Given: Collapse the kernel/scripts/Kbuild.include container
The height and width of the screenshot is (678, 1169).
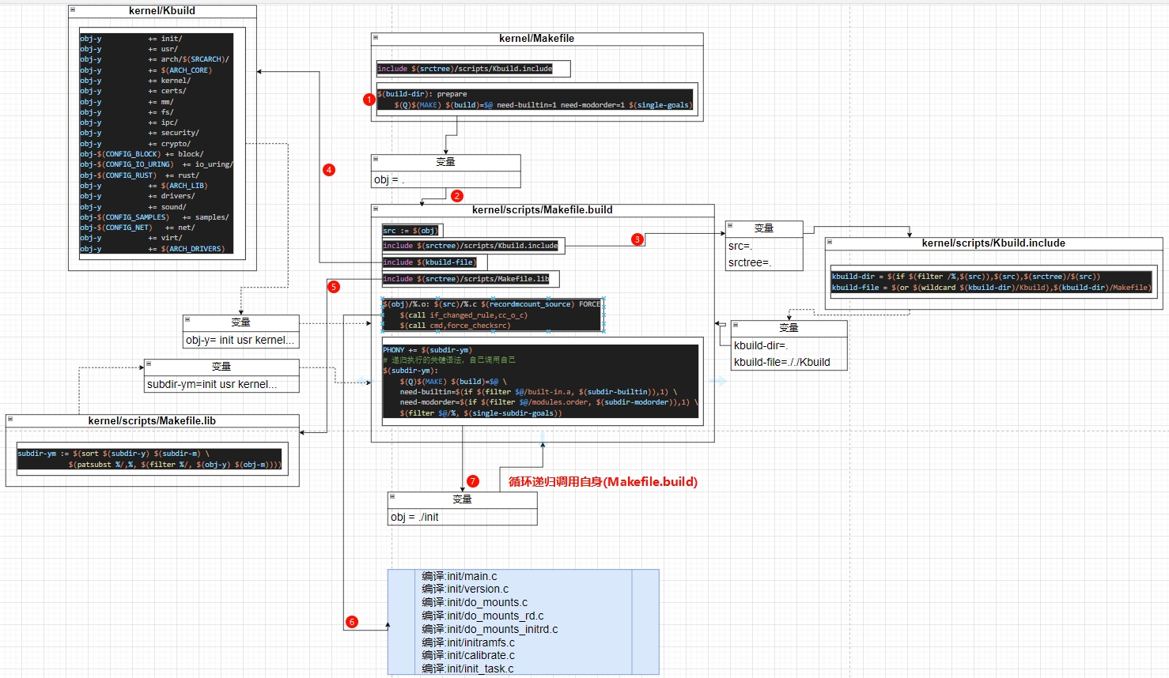Looking at the screenshot, I should coord(830,243).
